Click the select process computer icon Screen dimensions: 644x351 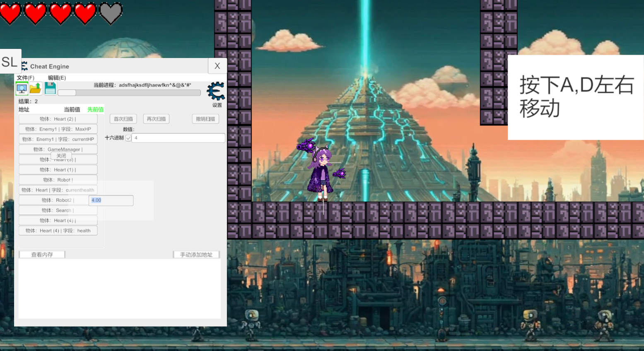coord(22,88)
